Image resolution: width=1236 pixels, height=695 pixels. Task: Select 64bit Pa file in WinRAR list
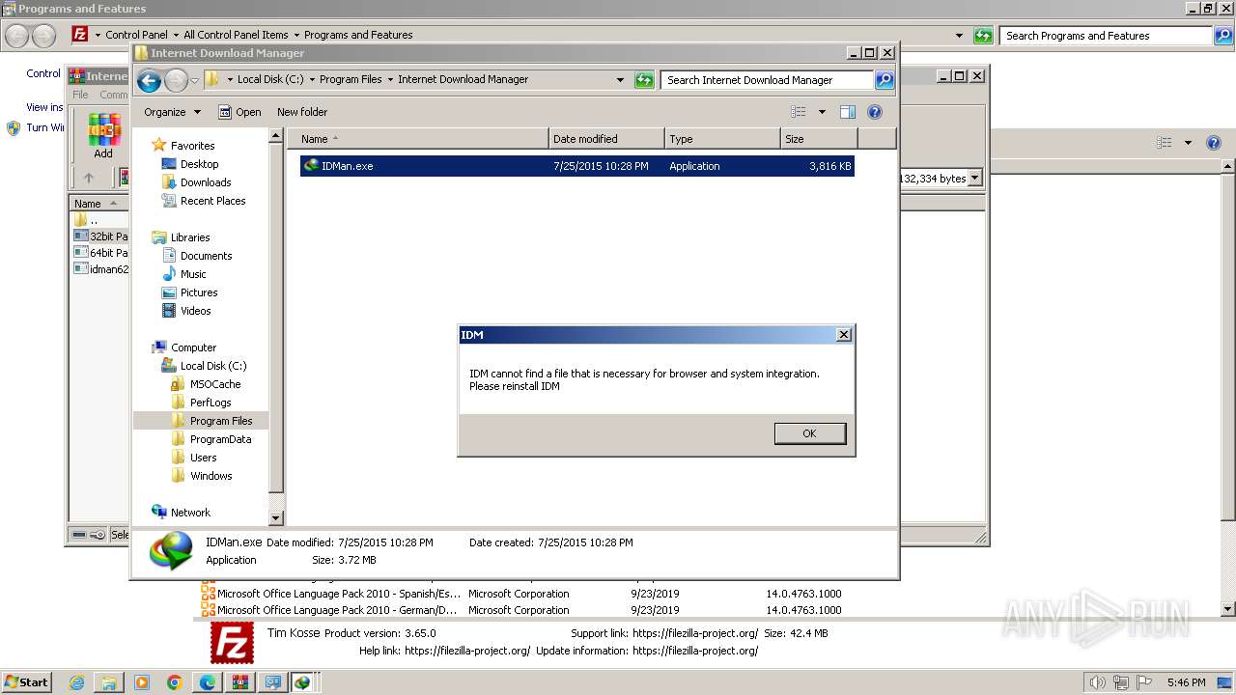coord(101,253)
